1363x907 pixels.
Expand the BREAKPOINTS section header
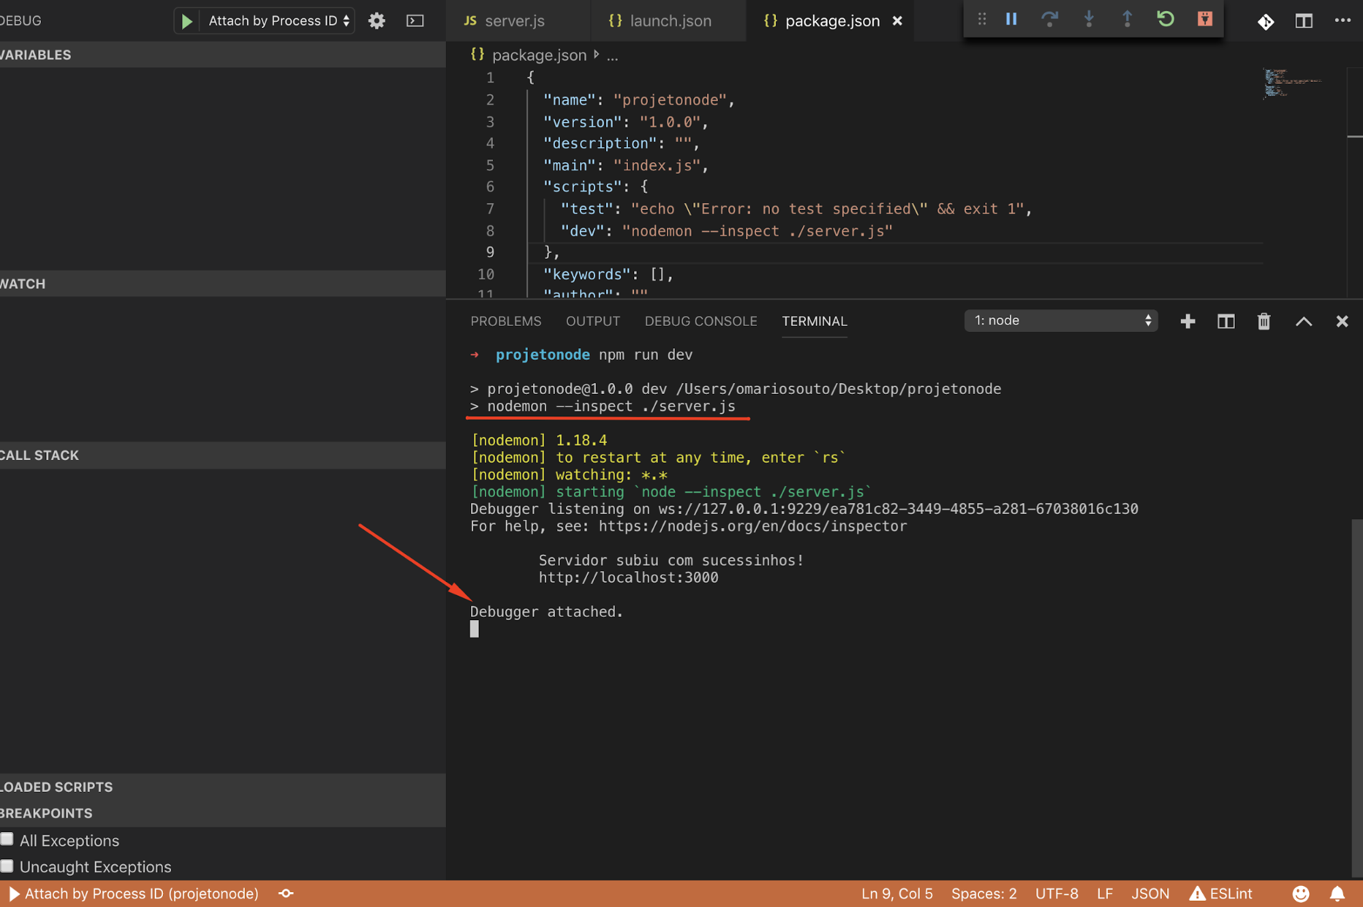point(46,812)
